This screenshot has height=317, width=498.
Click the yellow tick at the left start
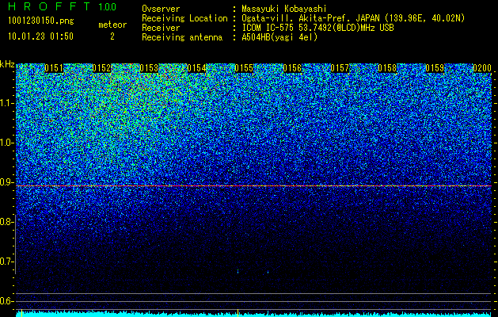click(21, 312)
